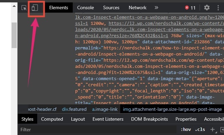Open the DOM Breakpoints pane tab
The image size is (224, 135).
150,119
